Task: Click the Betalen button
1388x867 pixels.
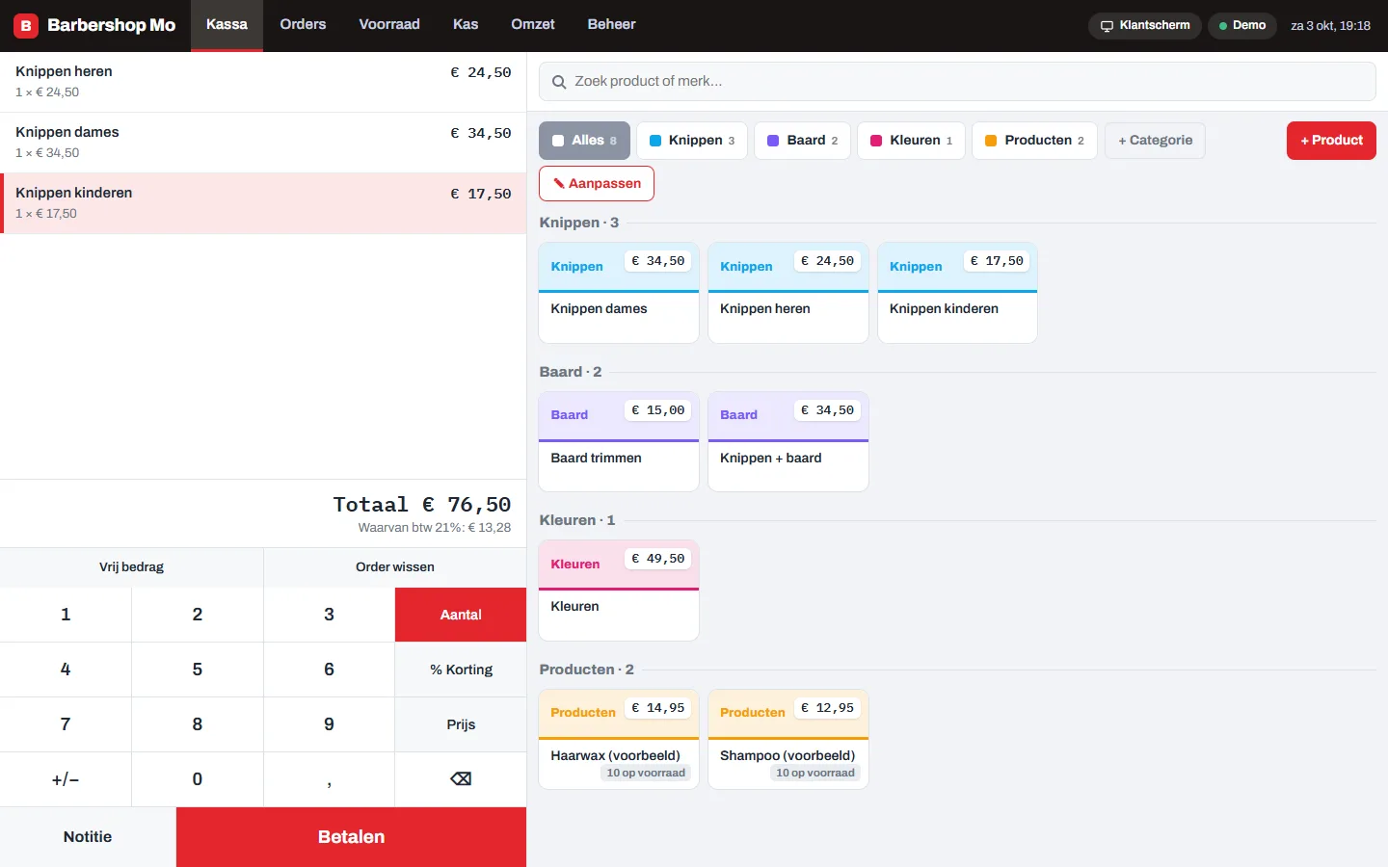Action: point(351,837)
